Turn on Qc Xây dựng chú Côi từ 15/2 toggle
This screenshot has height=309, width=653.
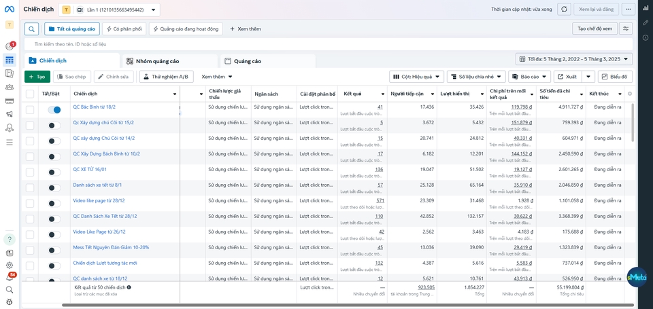[x=54, y=125]
